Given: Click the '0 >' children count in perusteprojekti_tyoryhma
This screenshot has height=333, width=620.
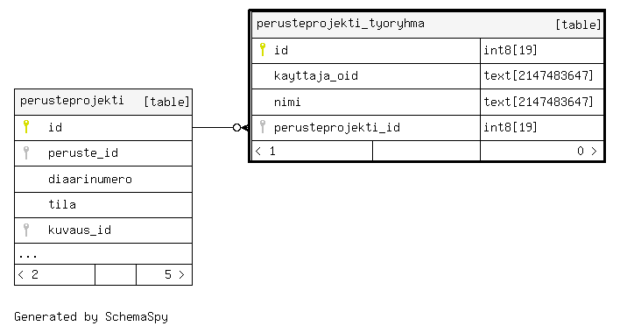Looking at the screenshot, I should click(x=587, y=151).
